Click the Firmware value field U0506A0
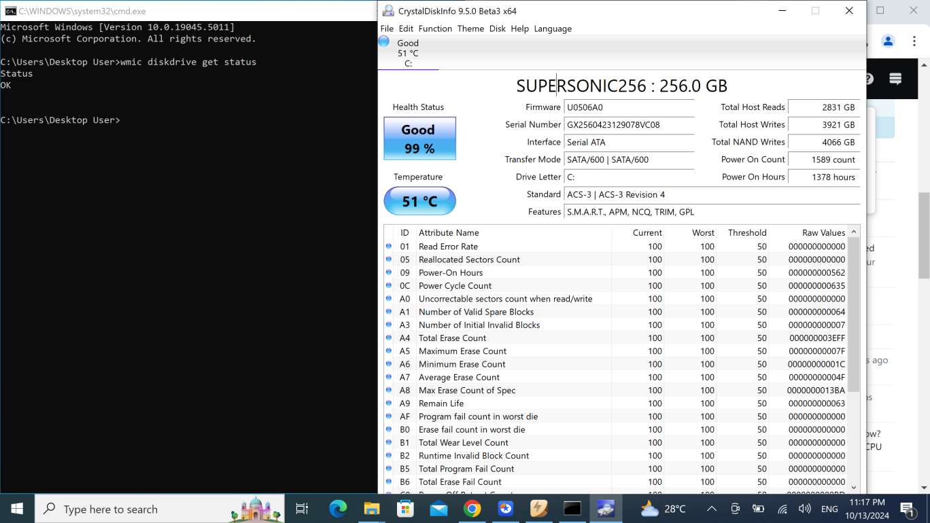Screen dimensions: 930x523 pos(629,107)
